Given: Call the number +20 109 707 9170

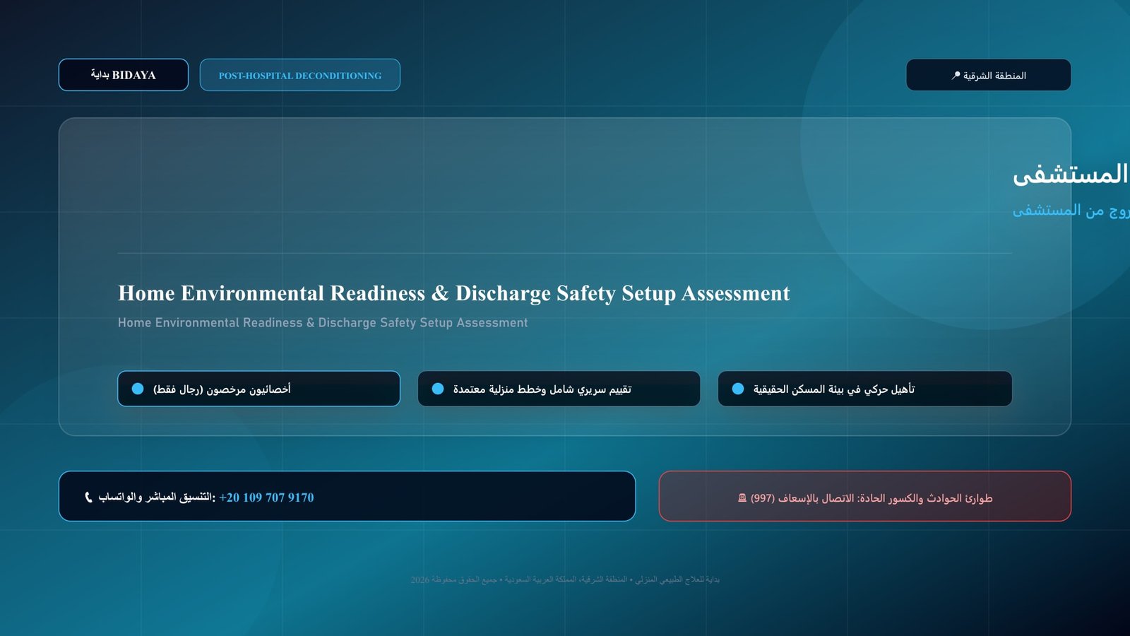Looking at the screenshot, I should [x=266, y=497].
